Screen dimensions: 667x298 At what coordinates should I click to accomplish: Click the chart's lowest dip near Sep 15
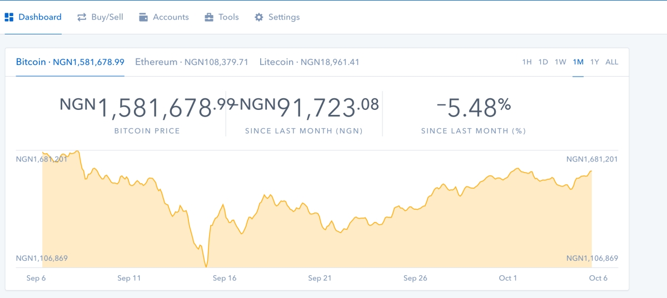pyautogui.click(x=206, y=266)
